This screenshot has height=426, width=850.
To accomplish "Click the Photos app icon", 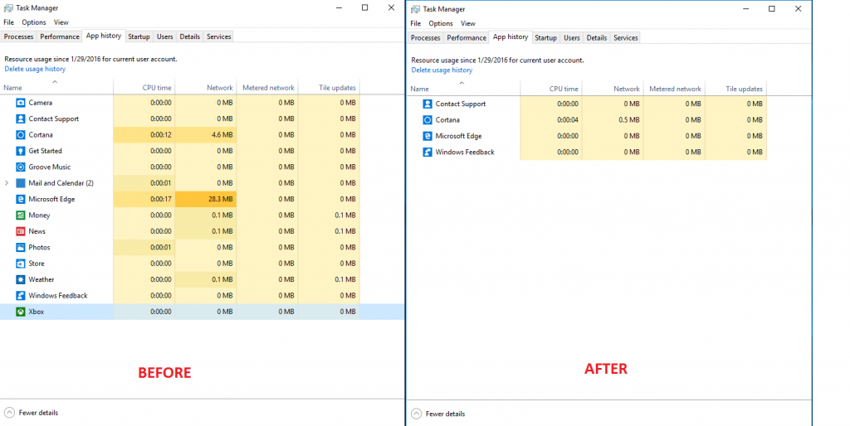I will pos(21,247).
